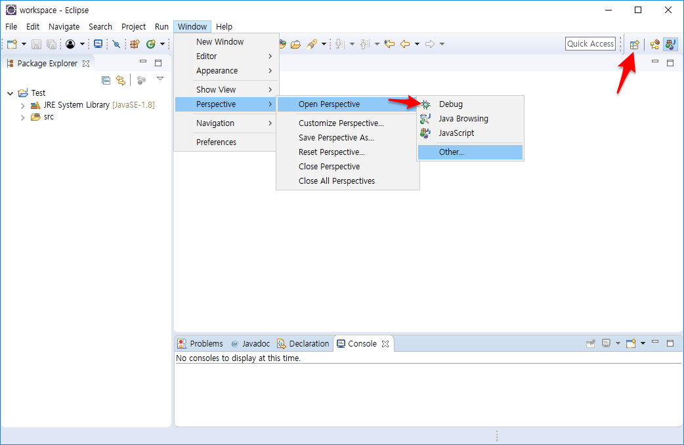Click the Last Edit Location icon
The height and width of the screenshot is (445, 684).
[x=389, y=44]
